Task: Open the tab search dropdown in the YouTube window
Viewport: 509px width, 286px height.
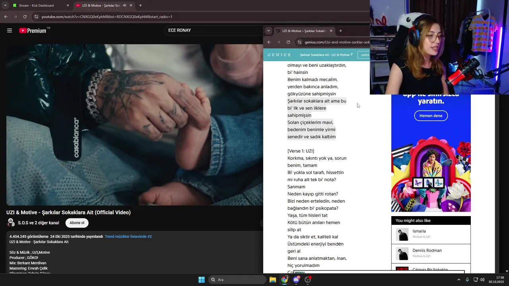Action: (x=5, y=6)
